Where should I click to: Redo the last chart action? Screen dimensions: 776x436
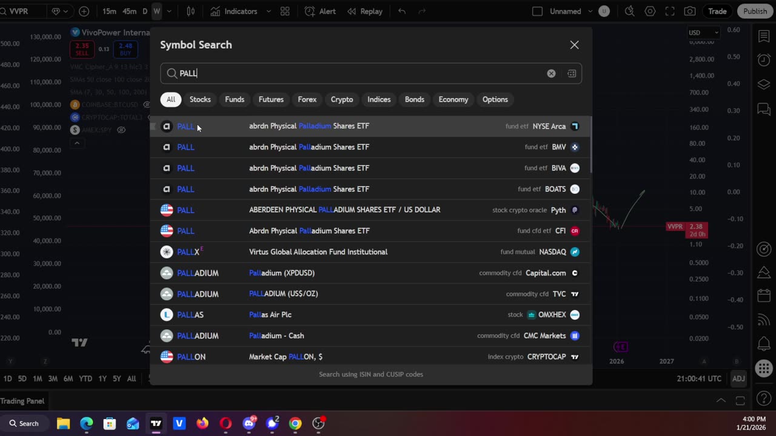pyautogui.click(x=423, y=11)
